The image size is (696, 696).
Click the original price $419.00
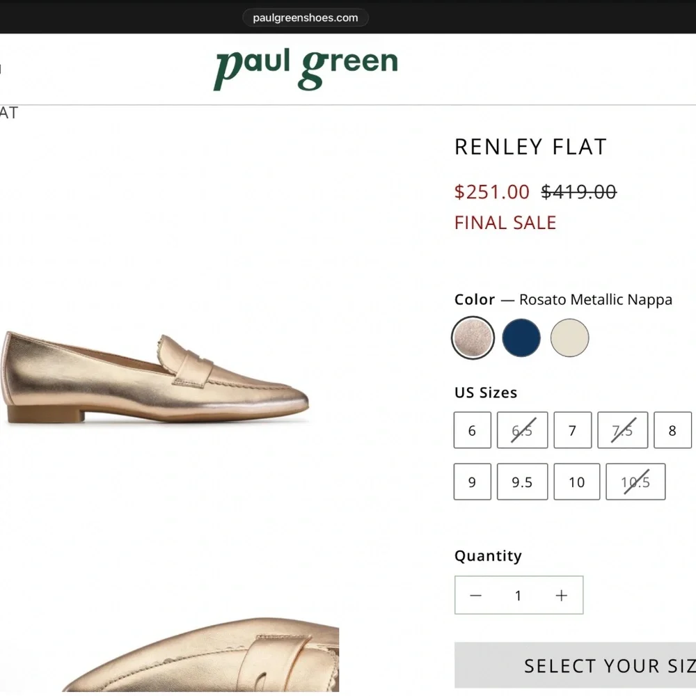tap(579, 192)
